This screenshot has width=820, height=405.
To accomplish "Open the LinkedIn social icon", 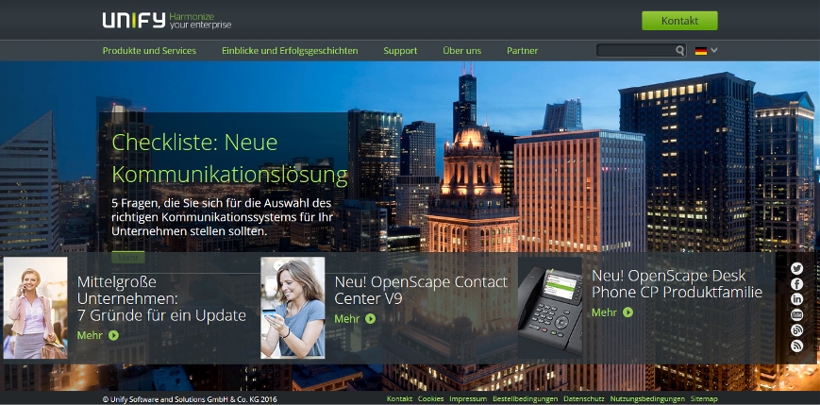I will tap(796, 299).
